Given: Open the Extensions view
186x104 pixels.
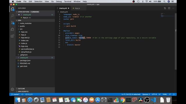Looking at the screenshot, I should [x=12, y=36].
